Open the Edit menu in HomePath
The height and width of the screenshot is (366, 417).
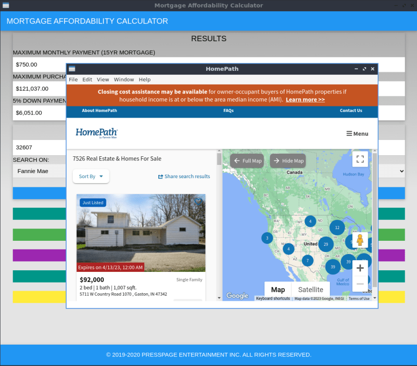click(87, 79)
